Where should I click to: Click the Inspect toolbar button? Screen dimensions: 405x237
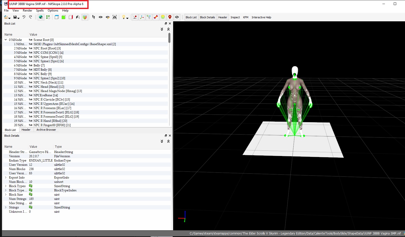point(235,17)
